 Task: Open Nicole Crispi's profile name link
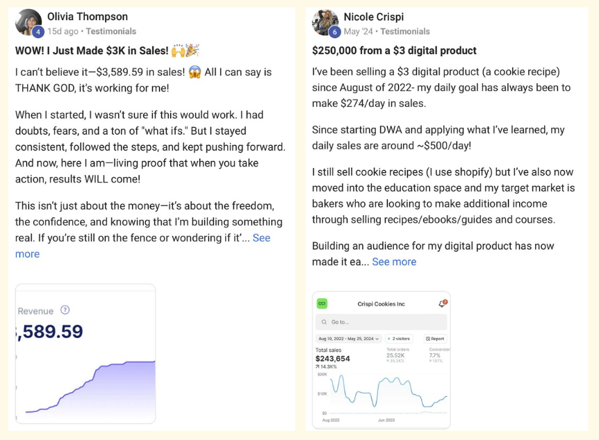point(373,17)
